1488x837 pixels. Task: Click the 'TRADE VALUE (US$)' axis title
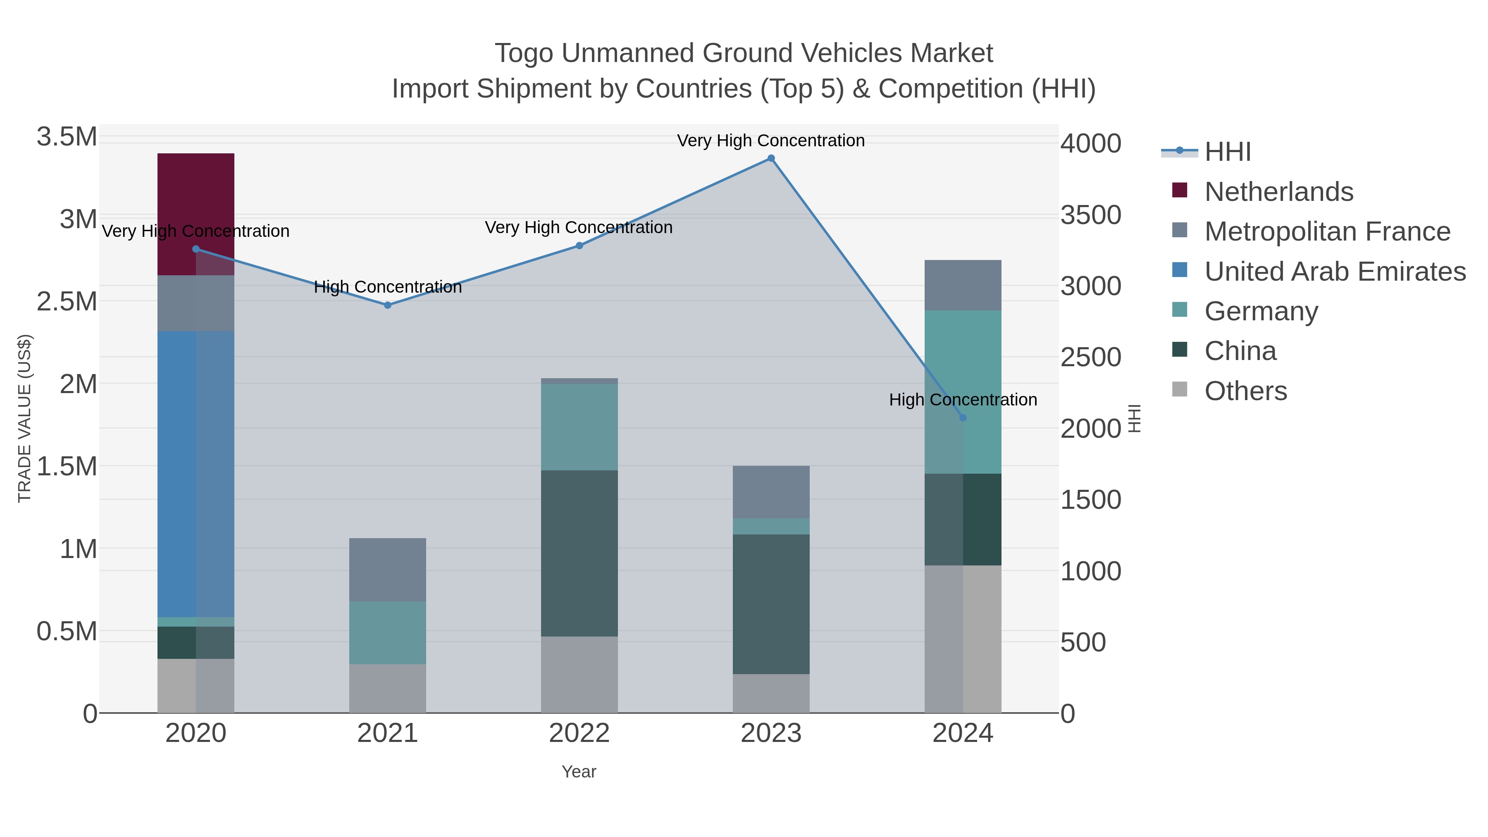[24, 418]
